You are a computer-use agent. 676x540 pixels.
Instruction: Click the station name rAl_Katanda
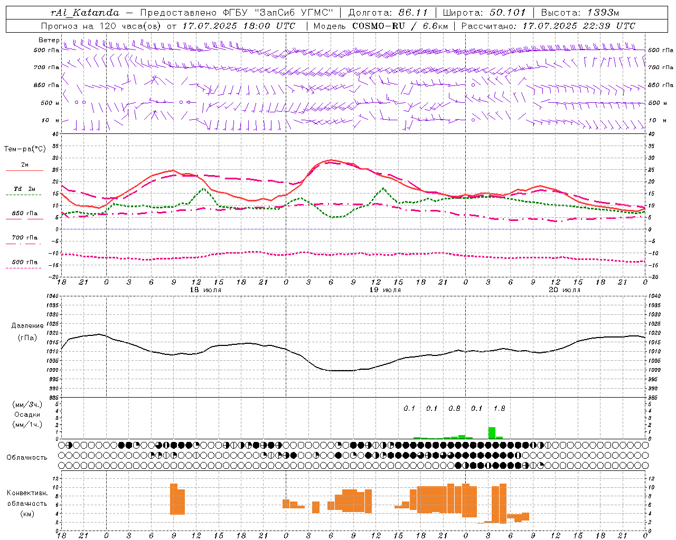click(x=85, y=12)
